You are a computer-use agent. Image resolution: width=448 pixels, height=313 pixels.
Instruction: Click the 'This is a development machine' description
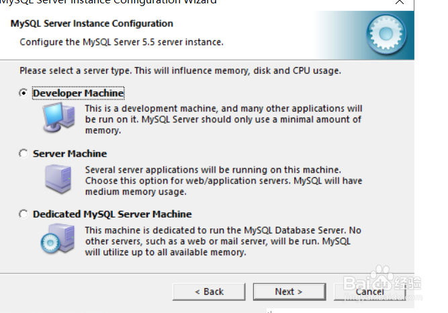(x=224, y=119)
